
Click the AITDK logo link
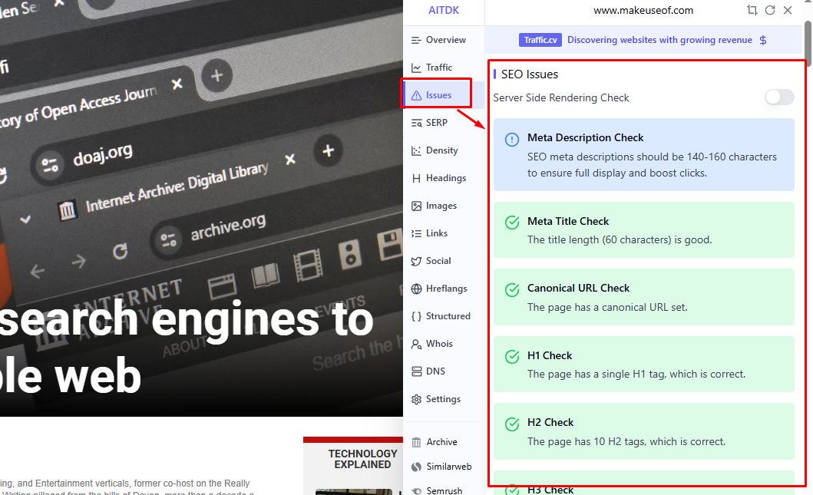(x=444, y=10)
